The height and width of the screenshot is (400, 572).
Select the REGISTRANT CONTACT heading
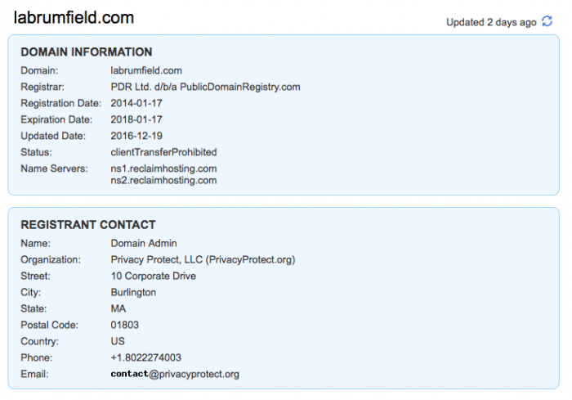pos(88,225)
